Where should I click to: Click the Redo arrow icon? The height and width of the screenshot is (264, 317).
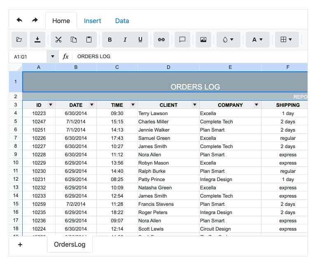pyautogui.click(x=35, y=20)
